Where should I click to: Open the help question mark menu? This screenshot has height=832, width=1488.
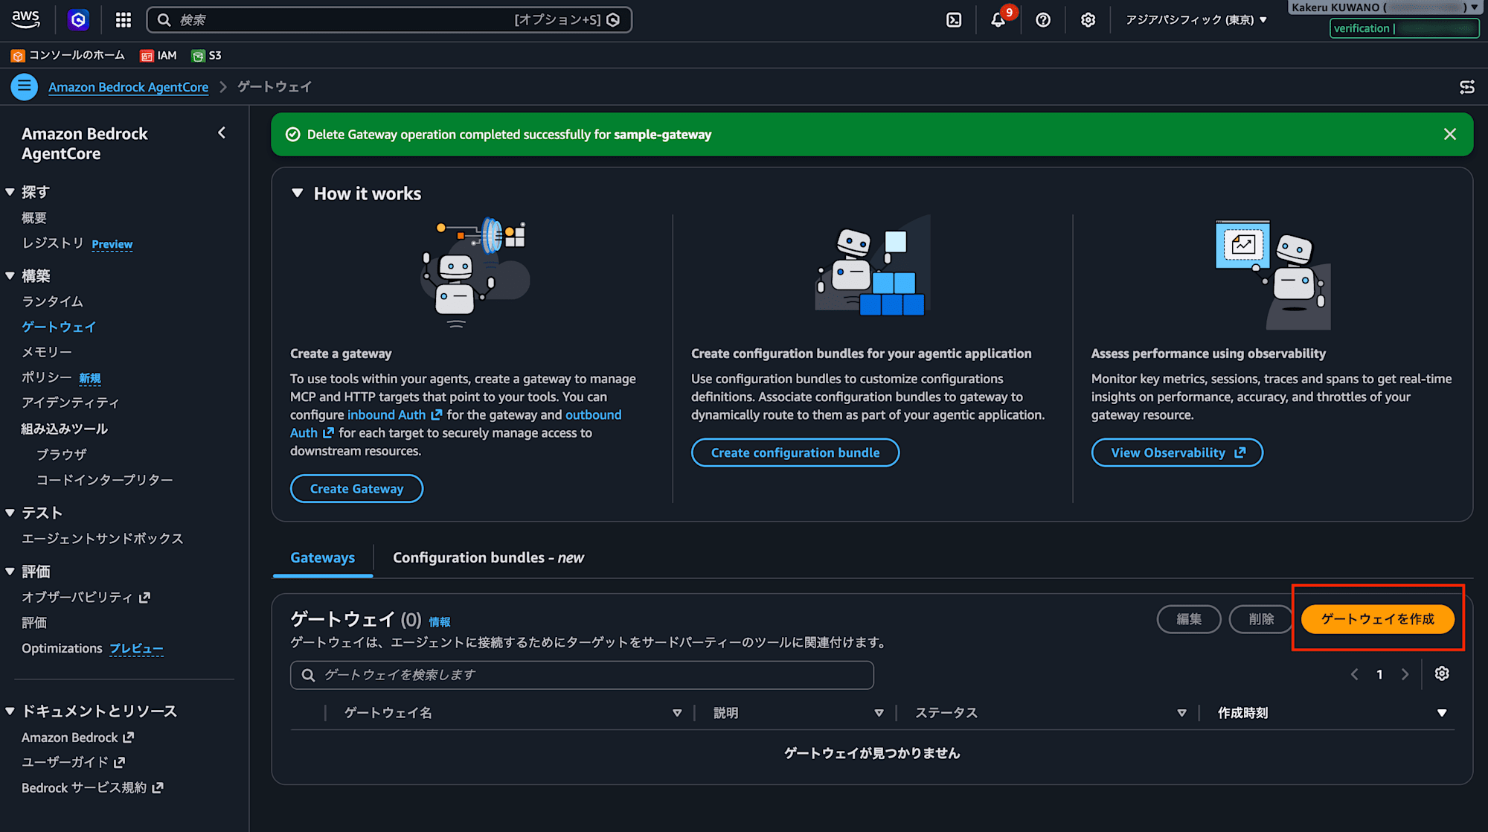click(1043, 20)
